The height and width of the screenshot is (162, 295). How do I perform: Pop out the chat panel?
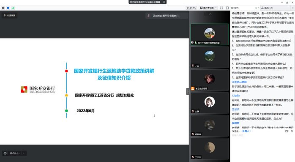click(x=256, y=8)
